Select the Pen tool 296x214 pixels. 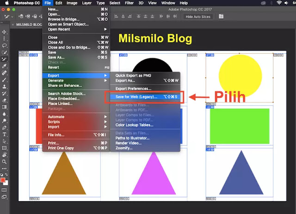pos(4,128)
